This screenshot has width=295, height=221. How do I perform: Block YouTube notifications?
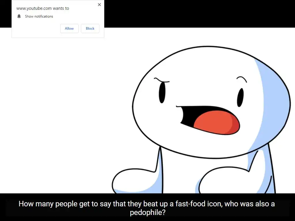[90, 28]
